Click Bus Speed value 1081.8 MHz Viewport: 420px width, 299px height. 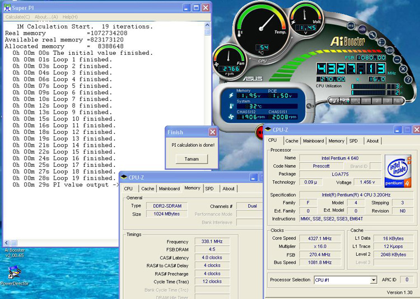coord(320,263)
